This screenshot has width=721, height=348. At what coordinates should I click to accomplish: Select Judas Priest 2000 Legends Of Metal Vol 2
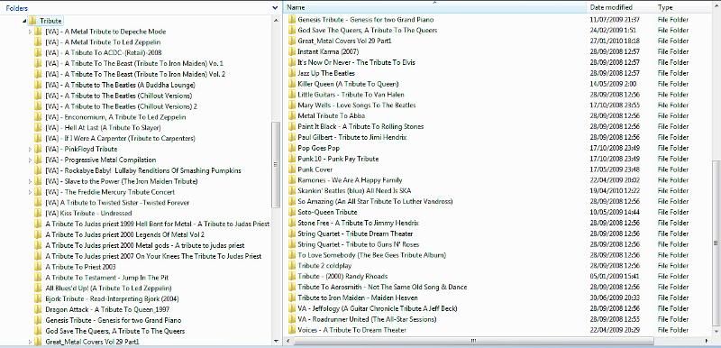(x=125, y=234)
